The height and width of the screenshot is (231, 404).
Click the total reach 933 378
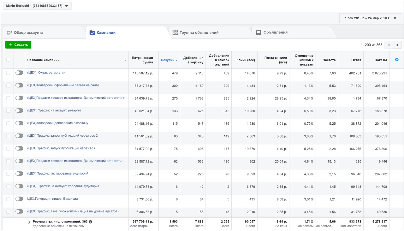354,222
